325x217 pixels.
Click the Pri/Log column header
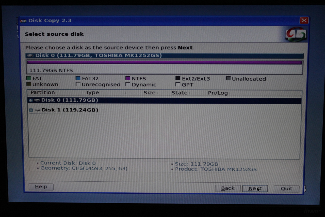click(x=218, y=93)
